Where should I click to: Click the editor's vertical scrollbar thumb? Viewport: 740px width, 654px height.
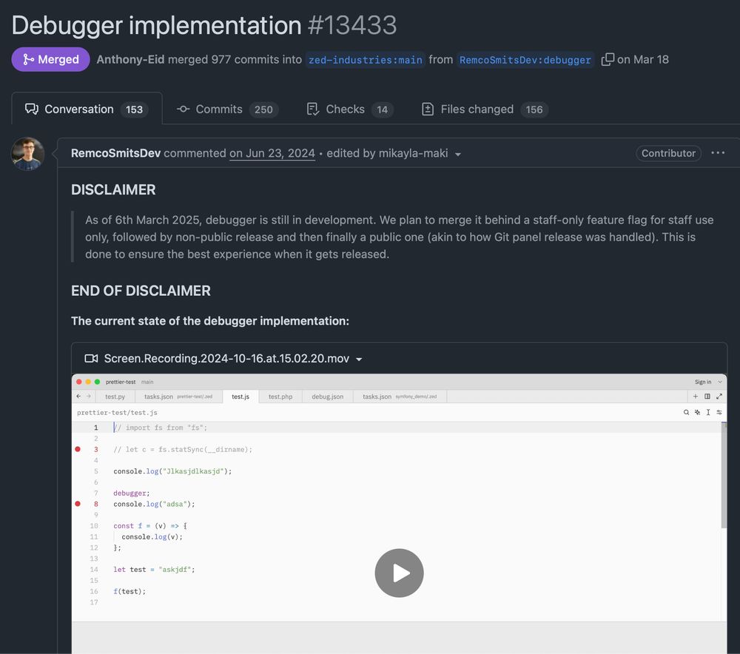coord(724,476)
